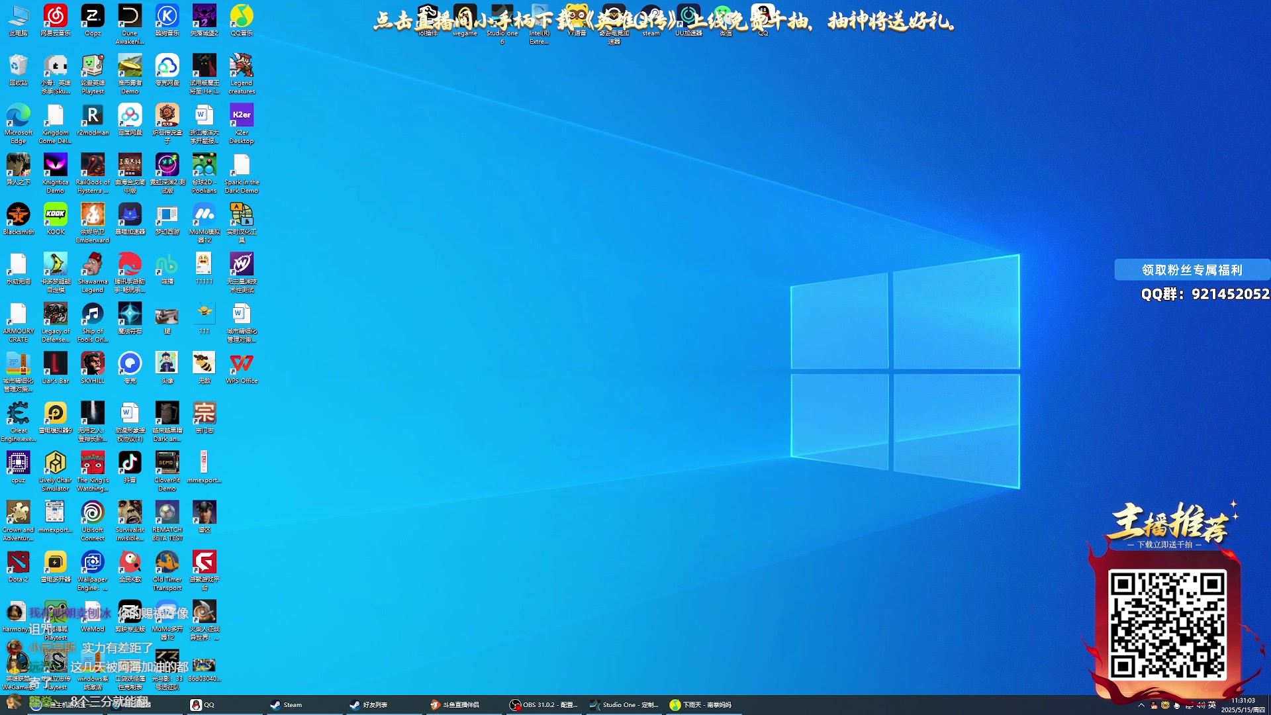Launch Microsoft Edge from the desktop

19,124
